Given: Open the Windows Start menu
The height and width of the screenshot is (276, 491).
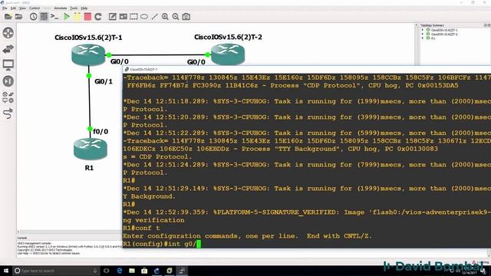Looking at the screenshot, I should [6, 271].
